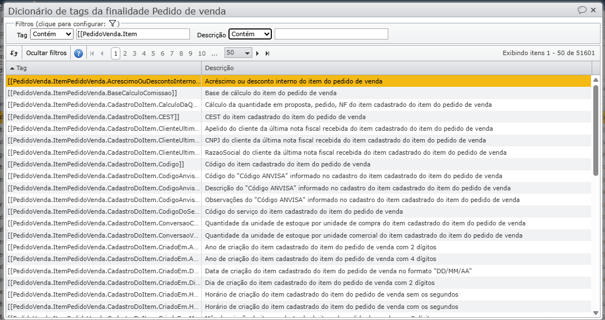Click description 'Apelido do cliente da última nota fiscal'
The image size is (605, 320).
point(349,129)
